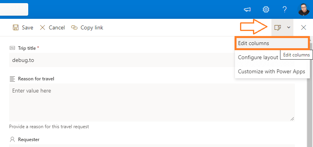313x147 pixels.
Task: Click the Trip title label
Action: pos(27,48)
